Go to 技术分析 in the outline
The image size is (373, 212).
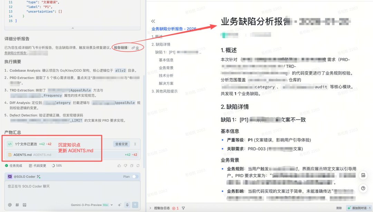[x=166, y=76]
